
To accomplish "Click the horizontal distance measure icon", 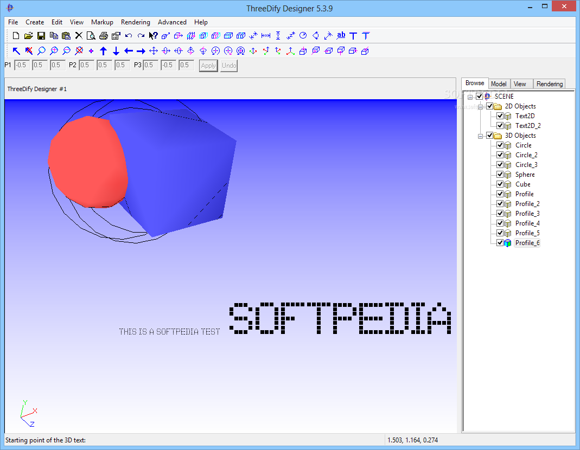I will pos(266,36).
